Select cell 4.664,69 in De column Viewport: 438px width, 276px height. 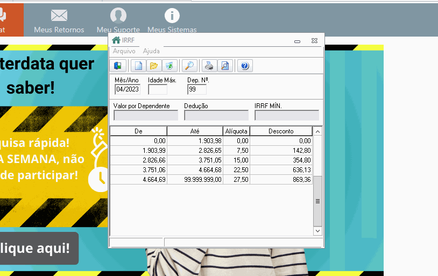(x=138, y=180)
